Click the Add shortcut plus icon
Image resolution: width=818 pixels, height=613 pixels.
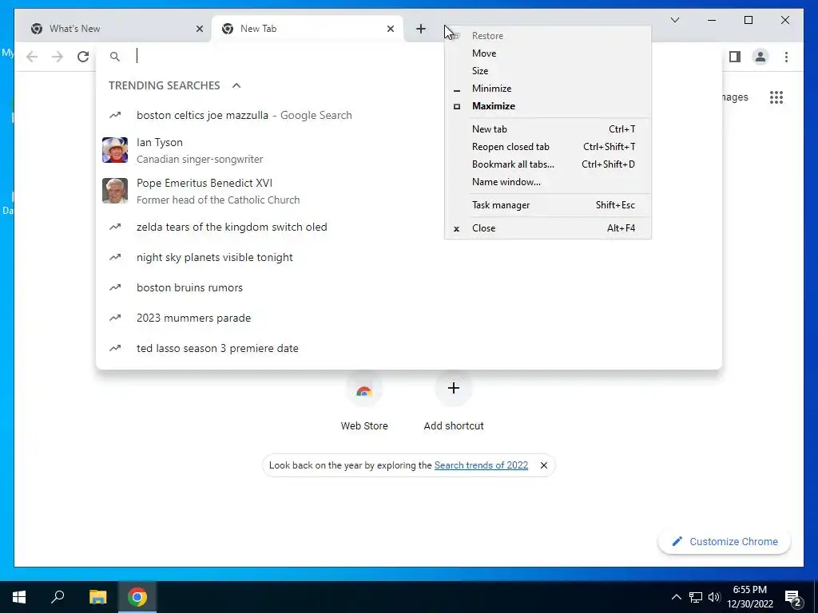[454, 388]
